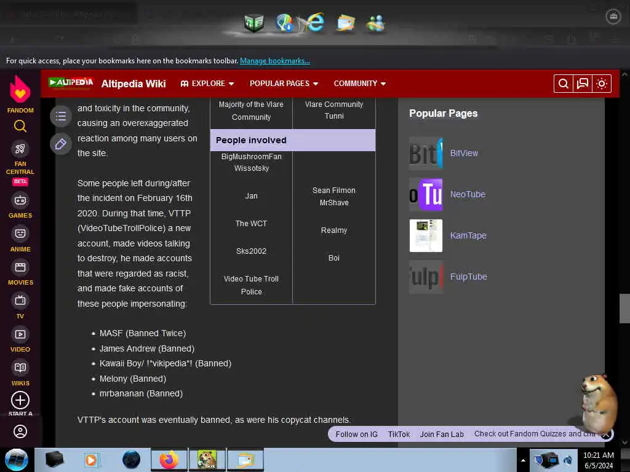The image size is (630, 472).
Task: Open Fan Central rocket icon
Action: point(20,149)
